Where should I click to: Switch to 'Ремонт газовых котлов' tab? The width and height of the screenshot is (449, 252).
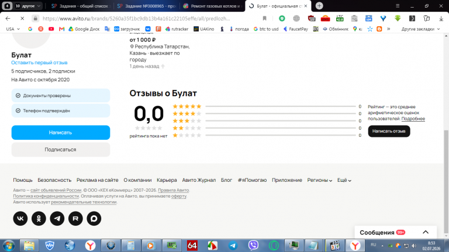point(212,6)
